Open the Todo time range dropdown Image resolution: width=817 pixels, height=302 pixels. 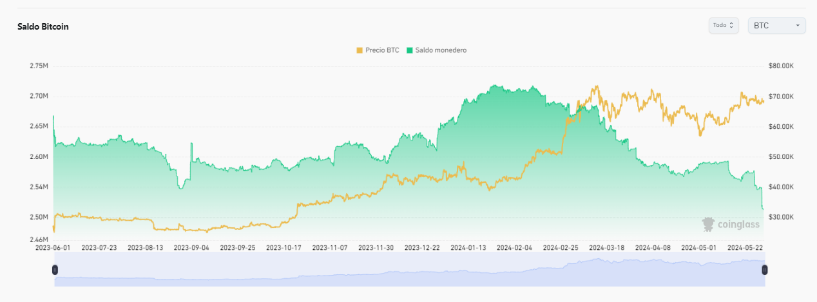tap(724, 26)
